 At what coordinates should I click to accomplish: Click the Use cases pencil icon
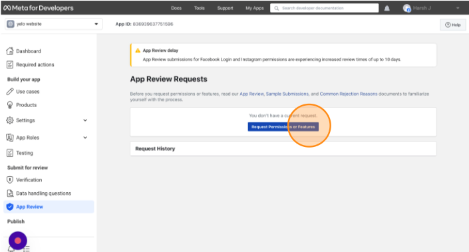click(x=10, y=91)
